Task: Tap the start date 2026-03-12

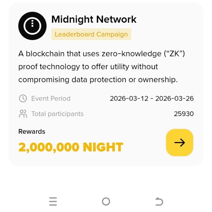Action: [129, 98]
